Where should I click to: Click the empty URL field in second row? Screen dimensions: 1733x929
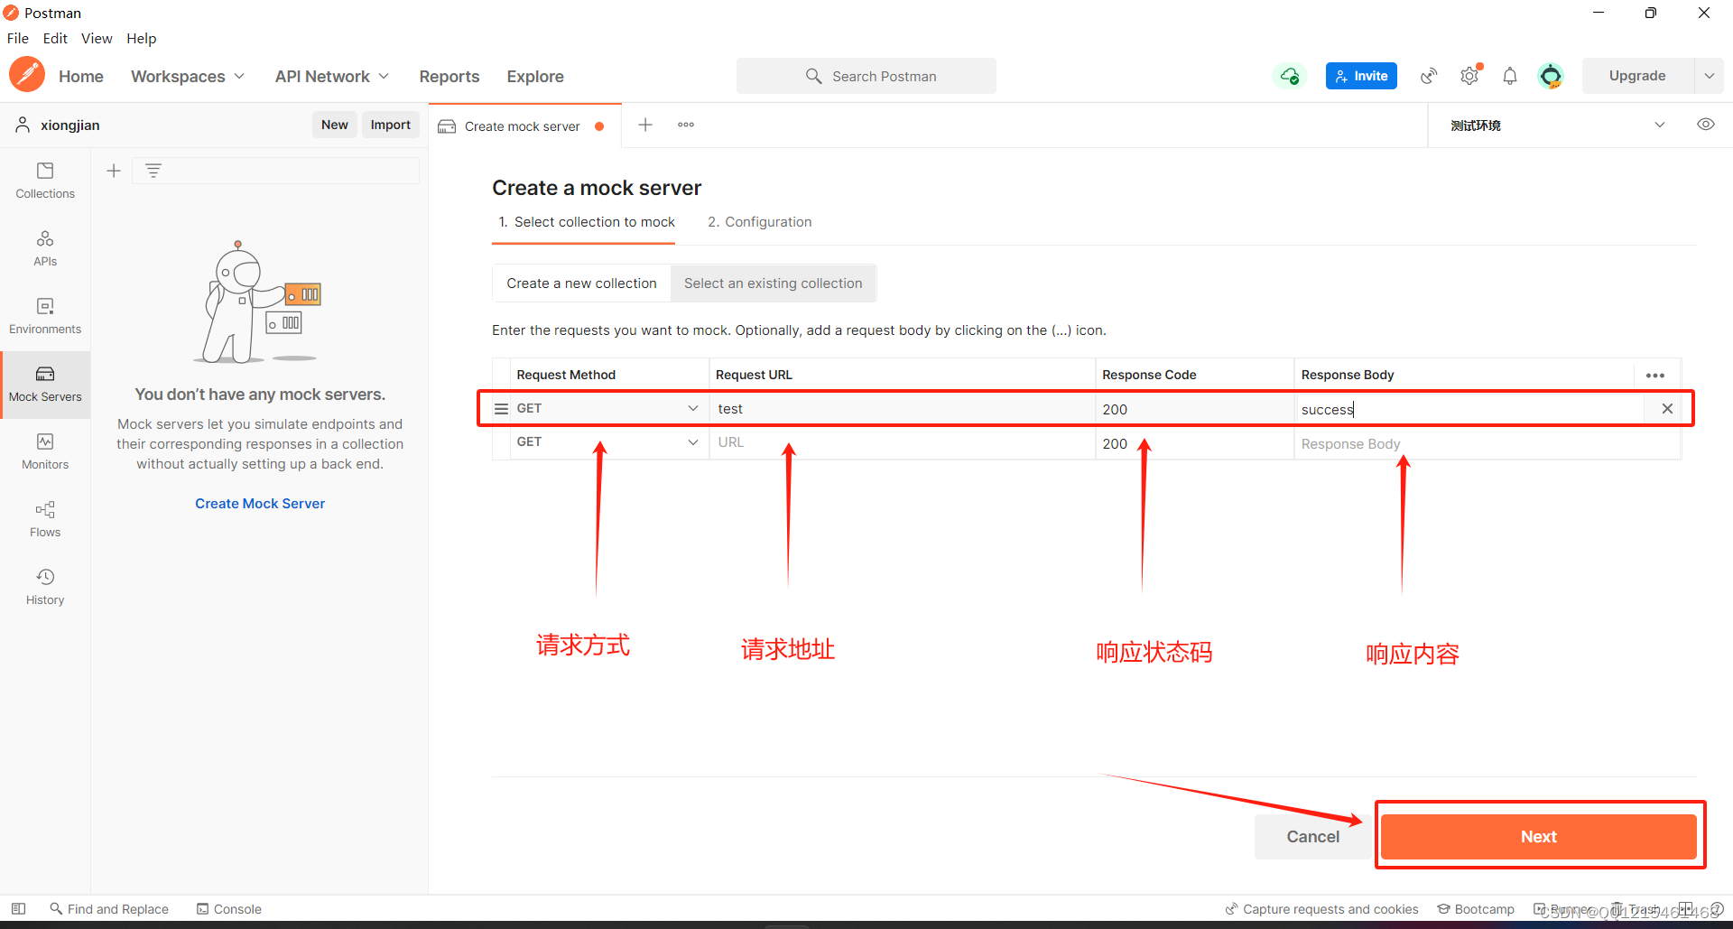[x=903, y=442]
